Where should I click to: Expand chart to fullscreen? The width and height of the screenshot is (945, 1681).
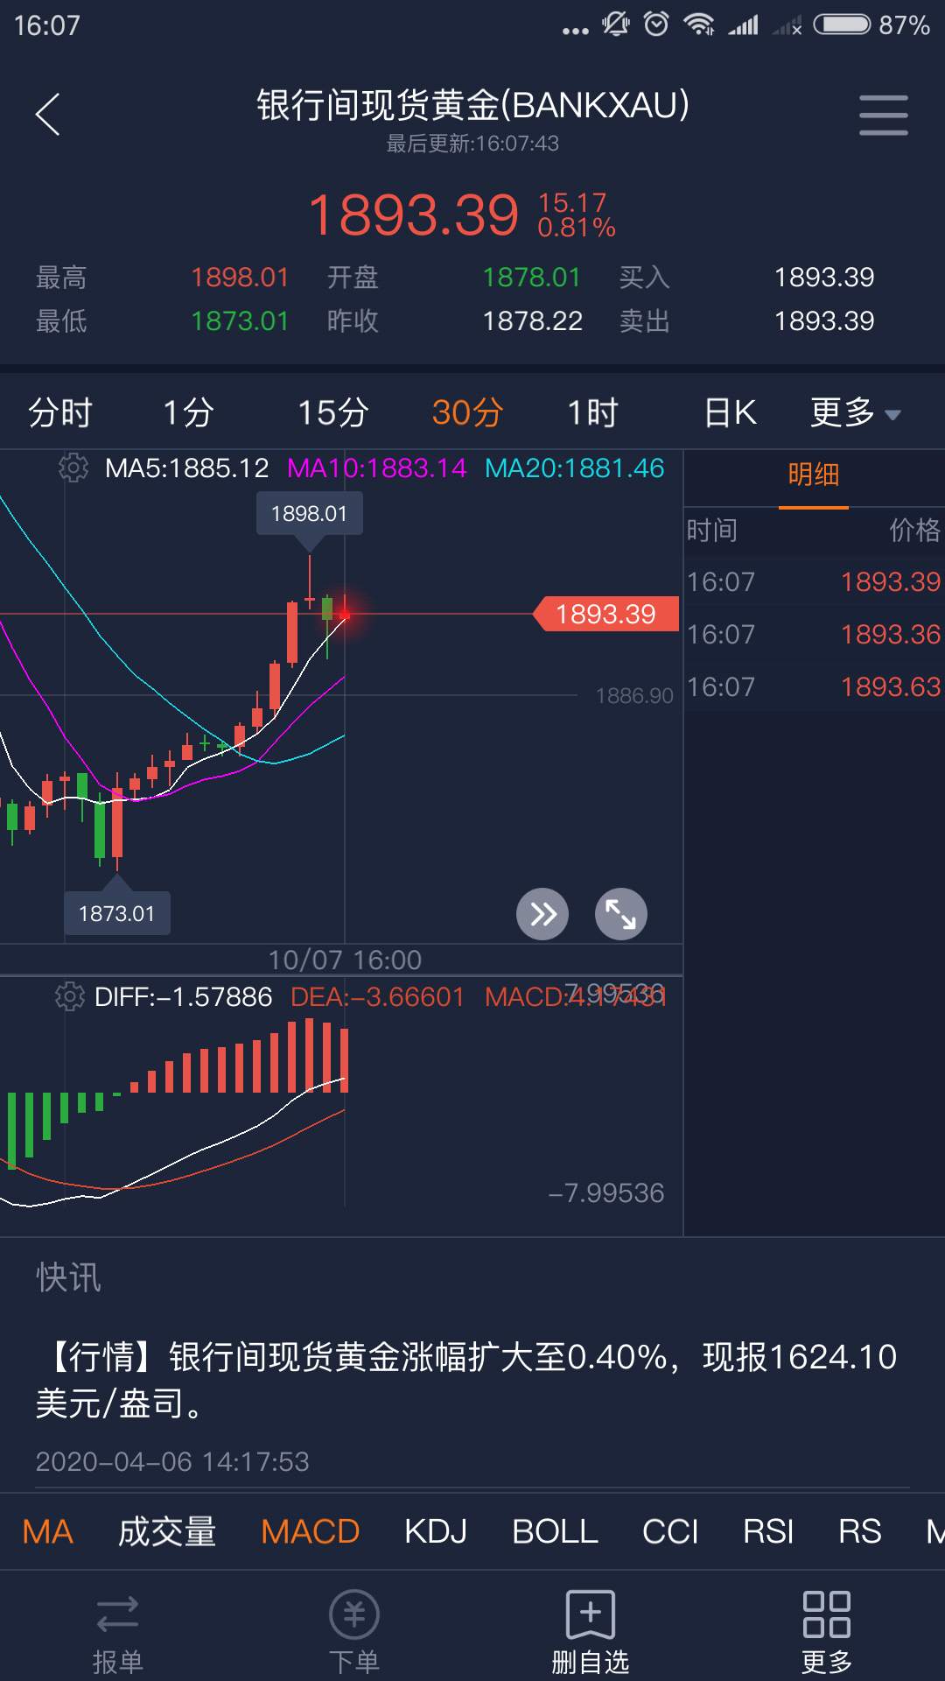click(x=621, y=914)
